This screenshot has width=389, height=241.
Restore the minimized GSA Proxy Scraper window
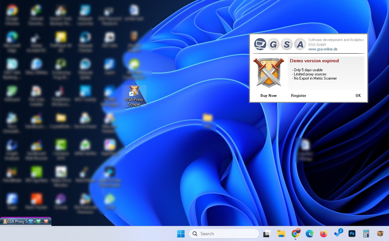pos(38,221)
